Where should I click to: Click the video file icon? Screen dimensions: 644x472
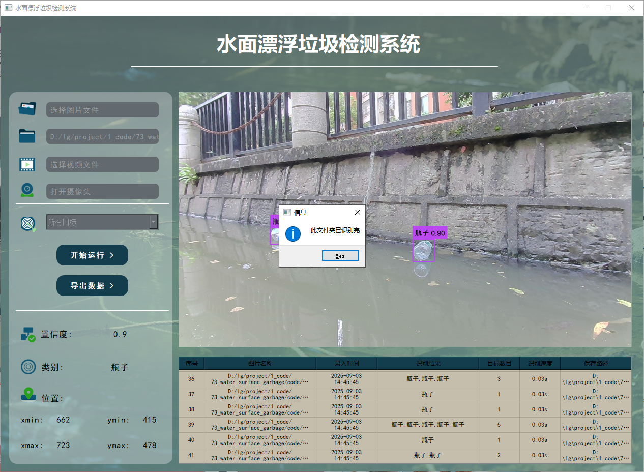pyautogui.click(x=27, y=164)
